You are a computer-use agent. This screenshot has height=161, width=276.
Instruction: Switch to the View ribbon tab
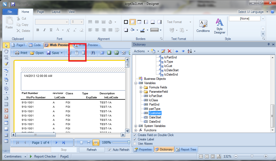click(72, 12)
